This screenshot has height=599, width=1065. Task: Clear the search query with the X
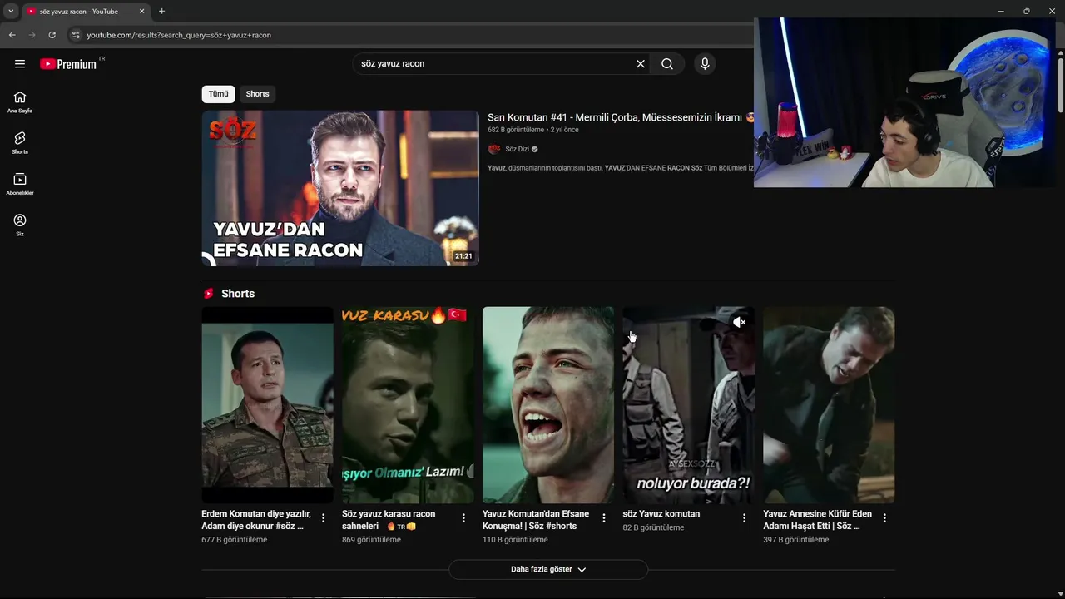coord(641,64)
